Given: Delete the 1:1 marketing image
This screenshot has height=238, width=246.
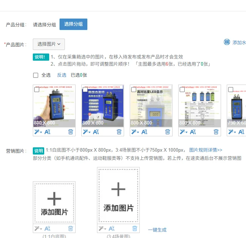Looking at the screenshot, I should tap(71, 228).
